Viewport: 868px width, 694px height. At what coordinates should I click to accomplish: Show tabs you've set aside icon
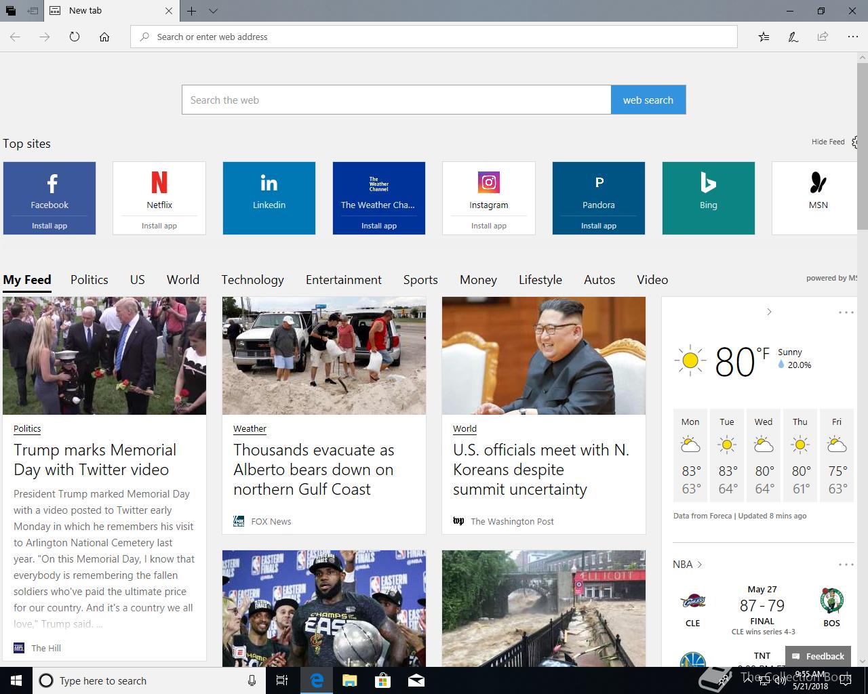click(11, 11)
